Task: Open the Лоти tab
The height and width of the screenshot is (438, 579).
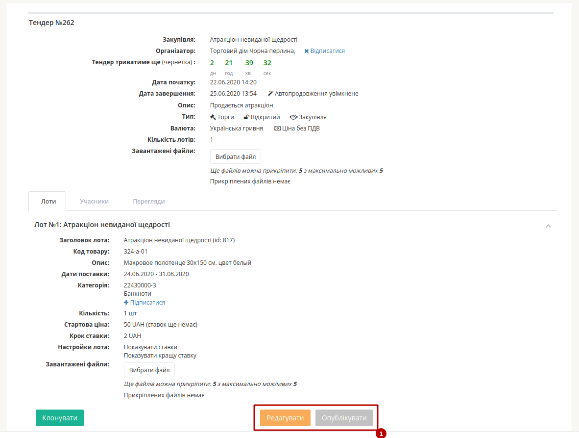Action: click(x=48, y=202)
